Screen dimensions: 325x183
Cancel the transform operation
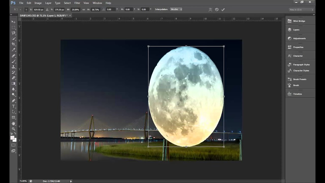pos(217,9)
